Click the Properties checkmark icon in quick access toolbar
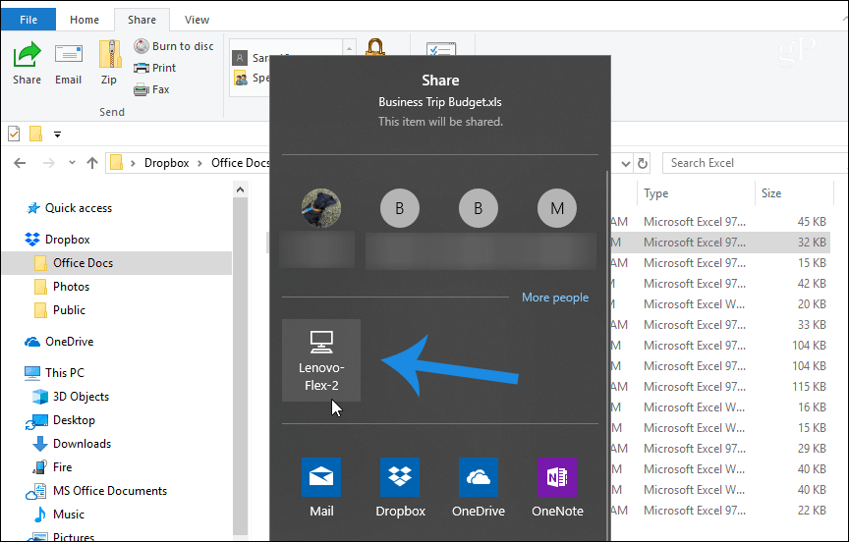Viewport: 849px width, 542px height. (x=14, y=134)
